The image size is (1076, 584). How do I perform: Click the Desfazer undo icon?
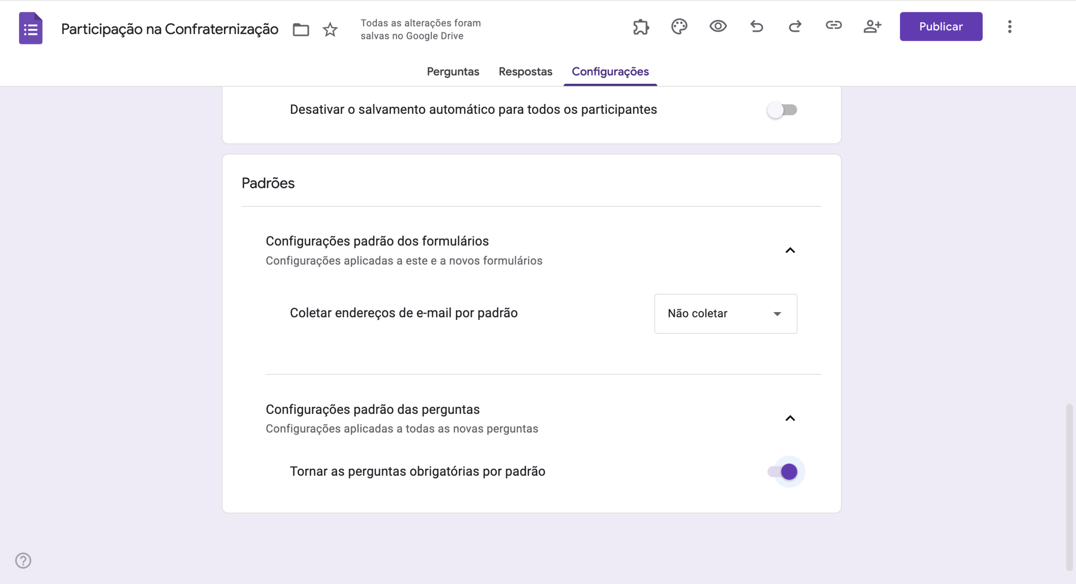point(756,26)
